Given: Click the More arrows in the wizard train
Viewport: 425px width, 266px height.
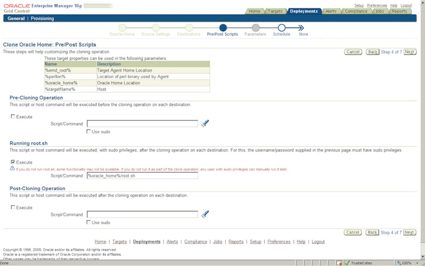Looking at the screenshot, I should (301, 28).
